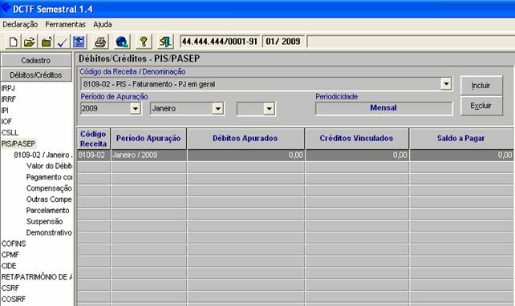Click the Cadastro panel button
Viewport: 515px width, 306px height.
click(x=36, y=60)
